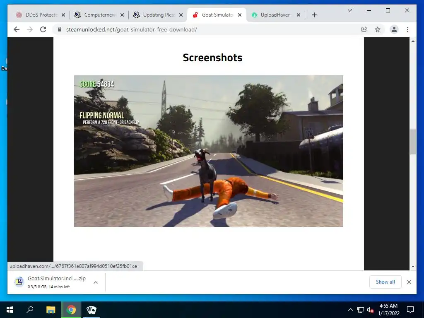The height and width of the screenshot is (318, 424).
Task: Click the Chrome icon in the taskbar
Action: pos(71,310)
